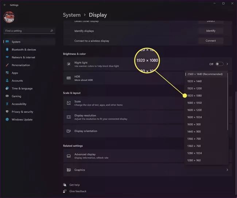Open Apps icon in the sidebar

[7, 73]
